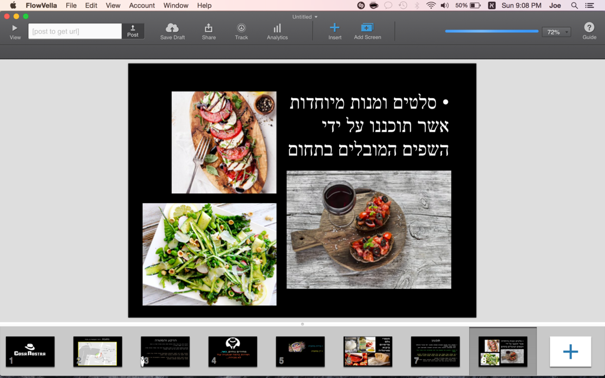Open Analytics bar chart icon
The width and height of the screenshot is (605, 378).
click(x=277, y=28)
